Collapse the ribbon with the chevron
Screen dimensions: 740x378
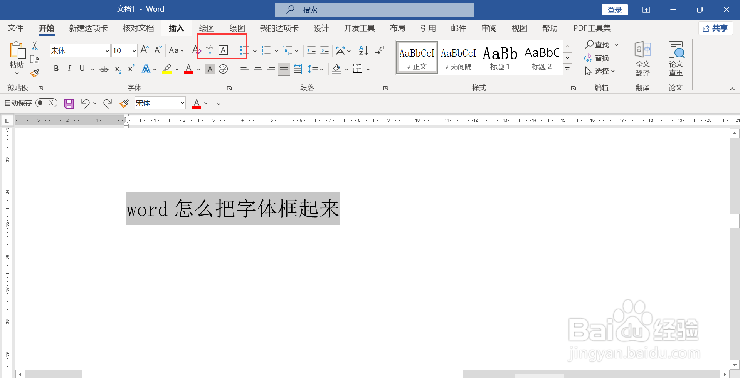point(732,89)
